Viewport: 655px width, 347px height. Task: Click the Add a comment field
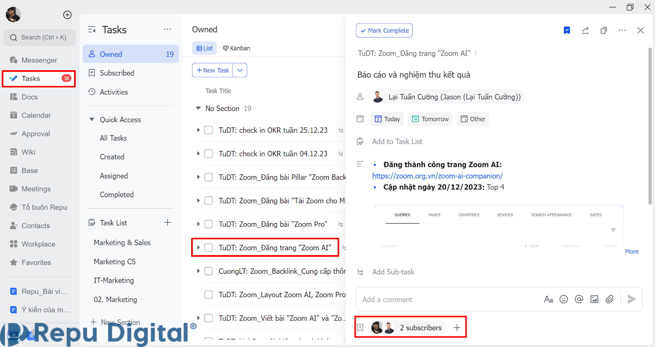click(x=446, y=299)
